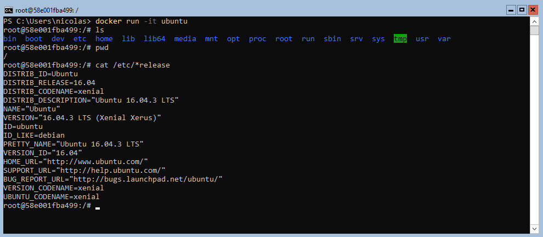
Task: Click the lib64 directory name
Action: coord(155,39)
